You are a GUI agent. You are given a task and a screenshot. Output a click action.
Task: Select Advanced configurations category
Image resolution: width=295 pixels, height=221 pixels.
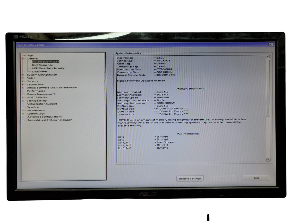pyautogui.click(x=44, y=117)
